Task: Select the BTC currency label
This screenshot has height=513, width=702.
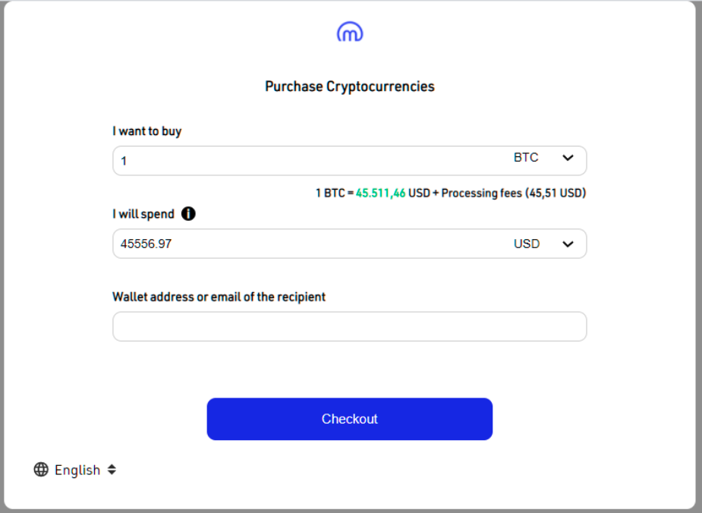Action: click(x=526, y=158)
